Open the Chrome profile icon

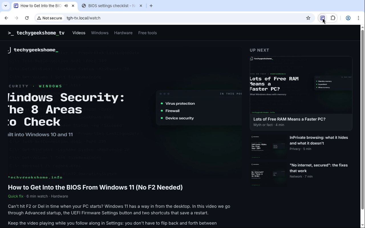[x=348, y=18]
